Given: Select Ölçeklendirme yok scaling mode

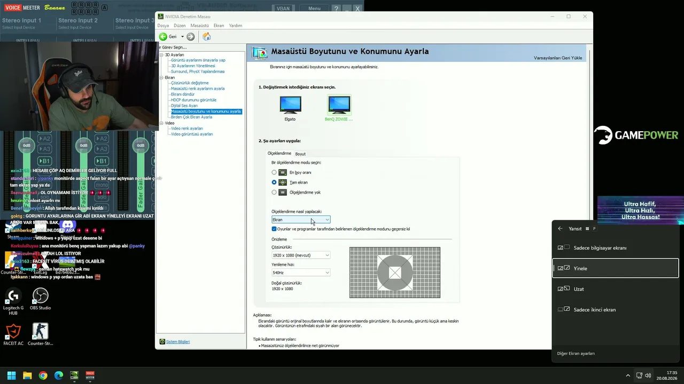Looking at the screenshot, I should [x=274, y=192].
